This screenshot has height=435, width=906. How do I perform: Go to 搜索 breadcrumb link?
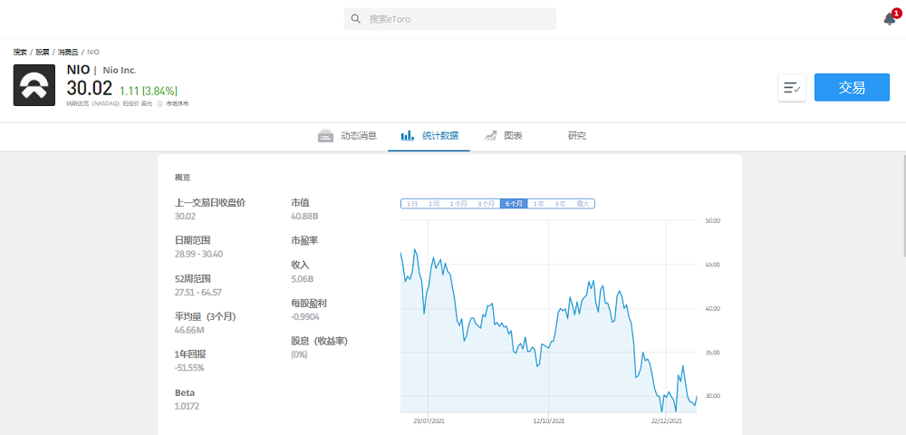[x=20, y=52]
